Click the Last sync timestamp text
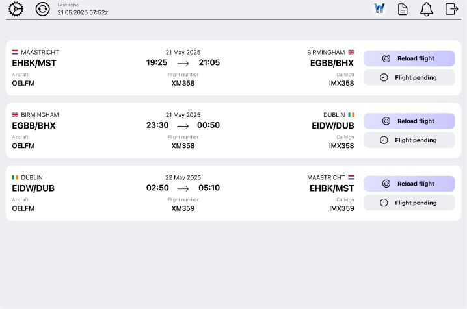 point(83,12)
